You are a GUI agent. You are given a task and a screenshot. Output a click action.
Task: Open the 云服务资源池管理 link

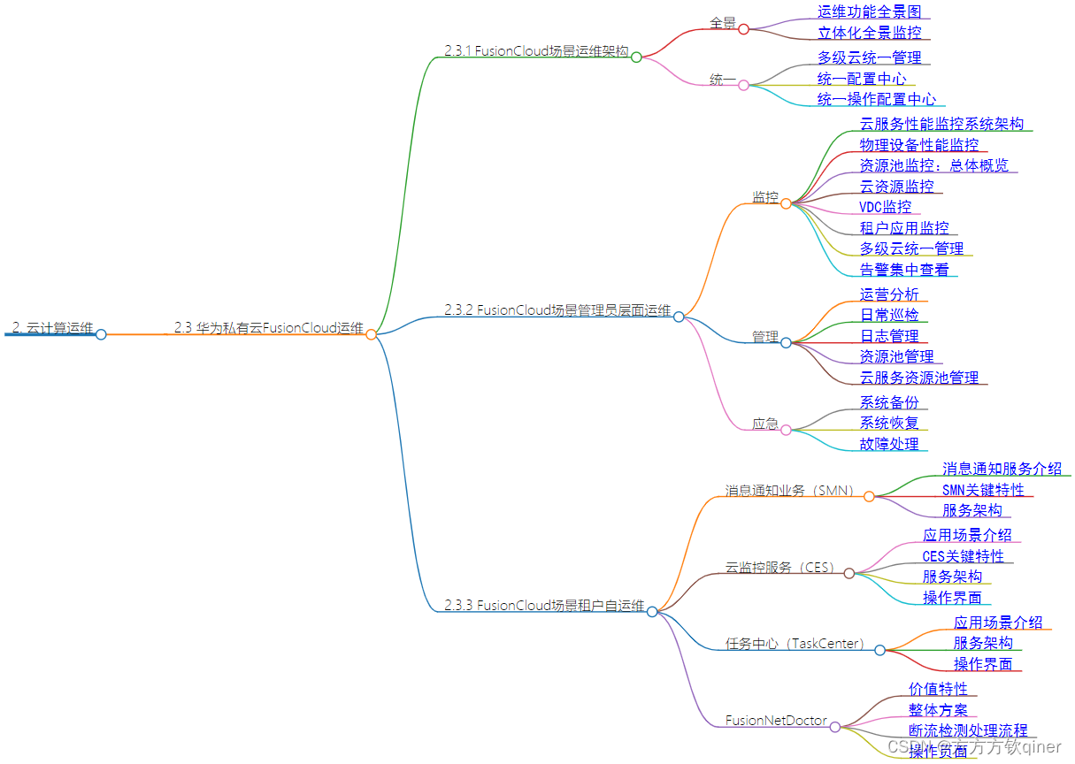point(919,378)
